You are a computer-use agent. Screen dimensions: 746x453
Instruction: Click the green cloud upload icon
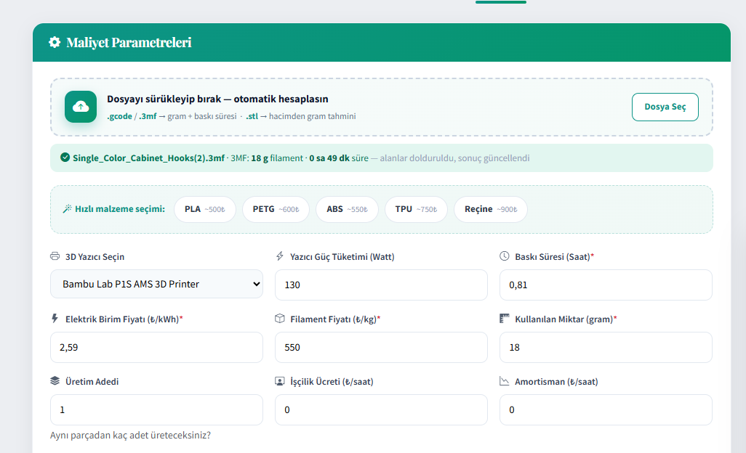[81, 107]
